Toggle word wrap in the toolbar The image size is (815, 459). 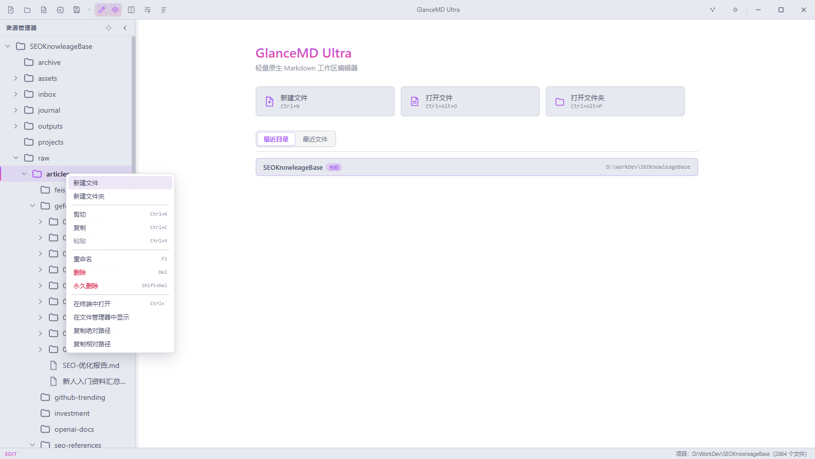148,10
